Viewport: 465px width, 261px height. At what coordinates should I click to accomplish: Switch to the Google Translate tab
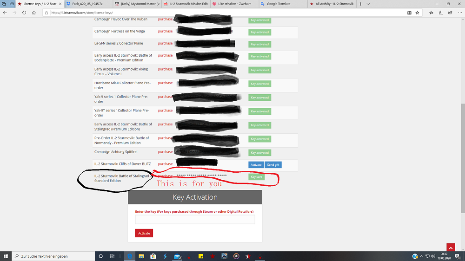(x=283, y=4)
